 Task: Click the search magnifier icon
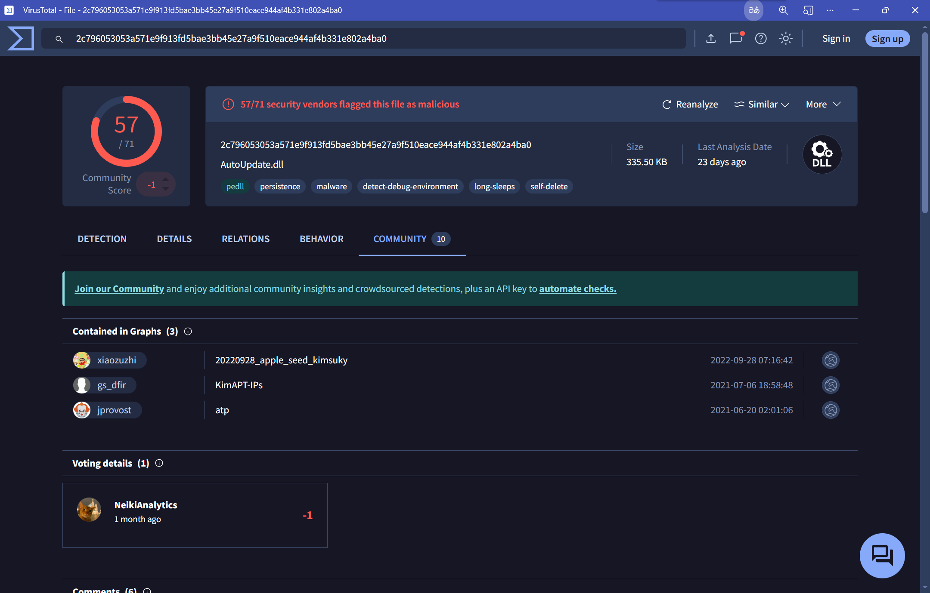59,39
